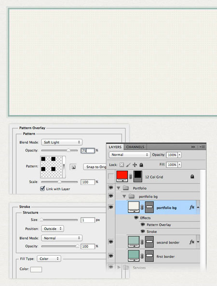The width and height of the screenshot is (217, 286).
Task: Select the vector mask of second border layer
Action: click(x=149, y=242)
